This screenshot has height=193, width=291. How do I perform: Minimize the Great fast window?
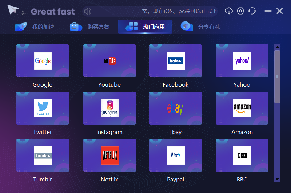point(268,11)
